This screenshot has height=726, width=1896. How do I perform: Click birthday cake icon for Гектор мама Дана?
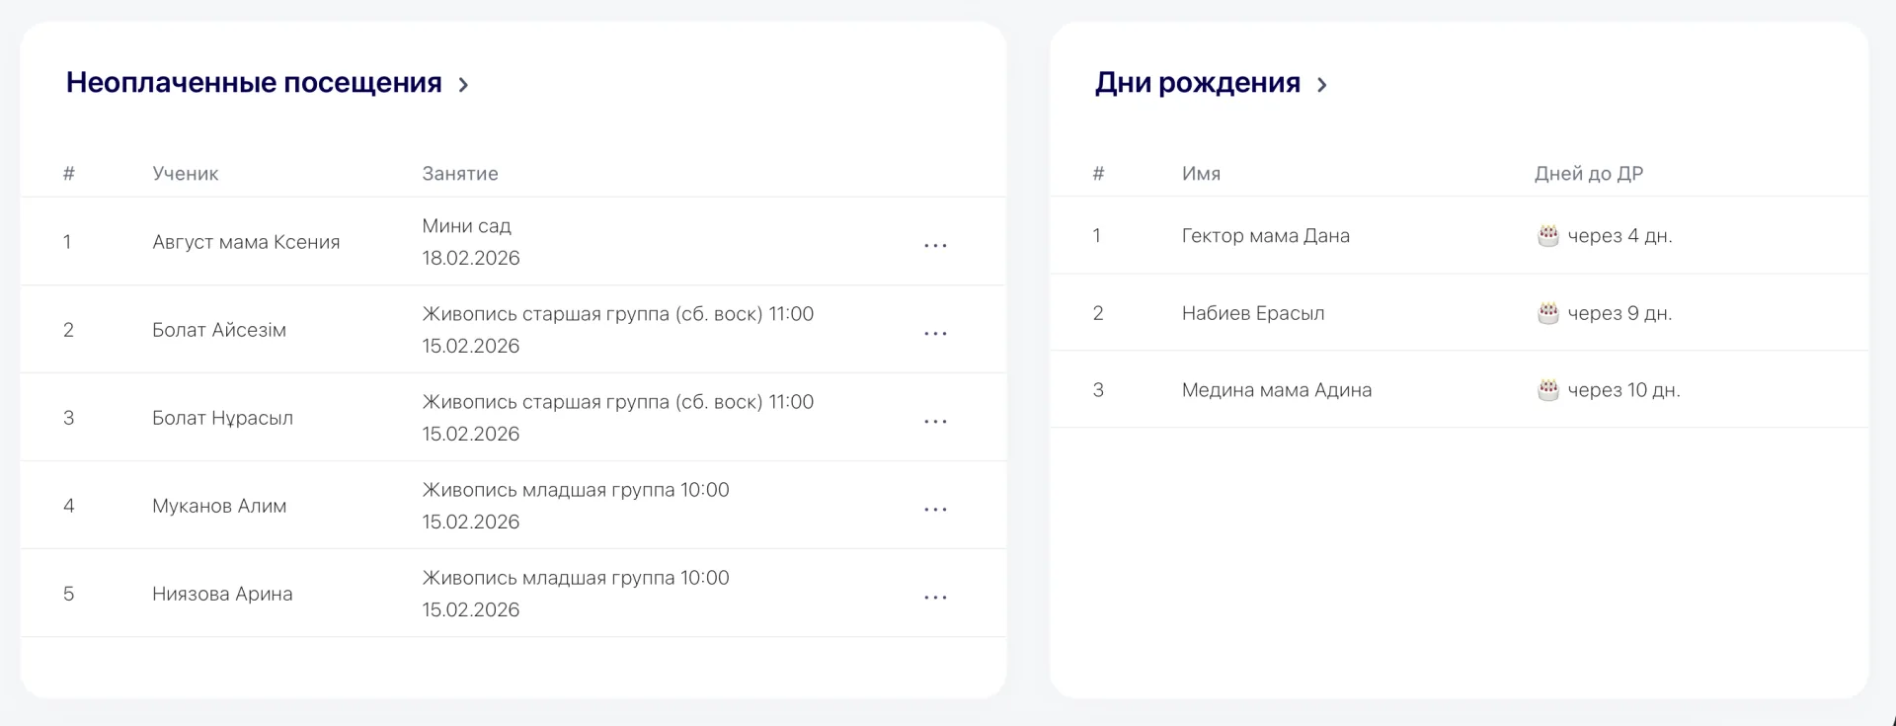(1548, 235)
